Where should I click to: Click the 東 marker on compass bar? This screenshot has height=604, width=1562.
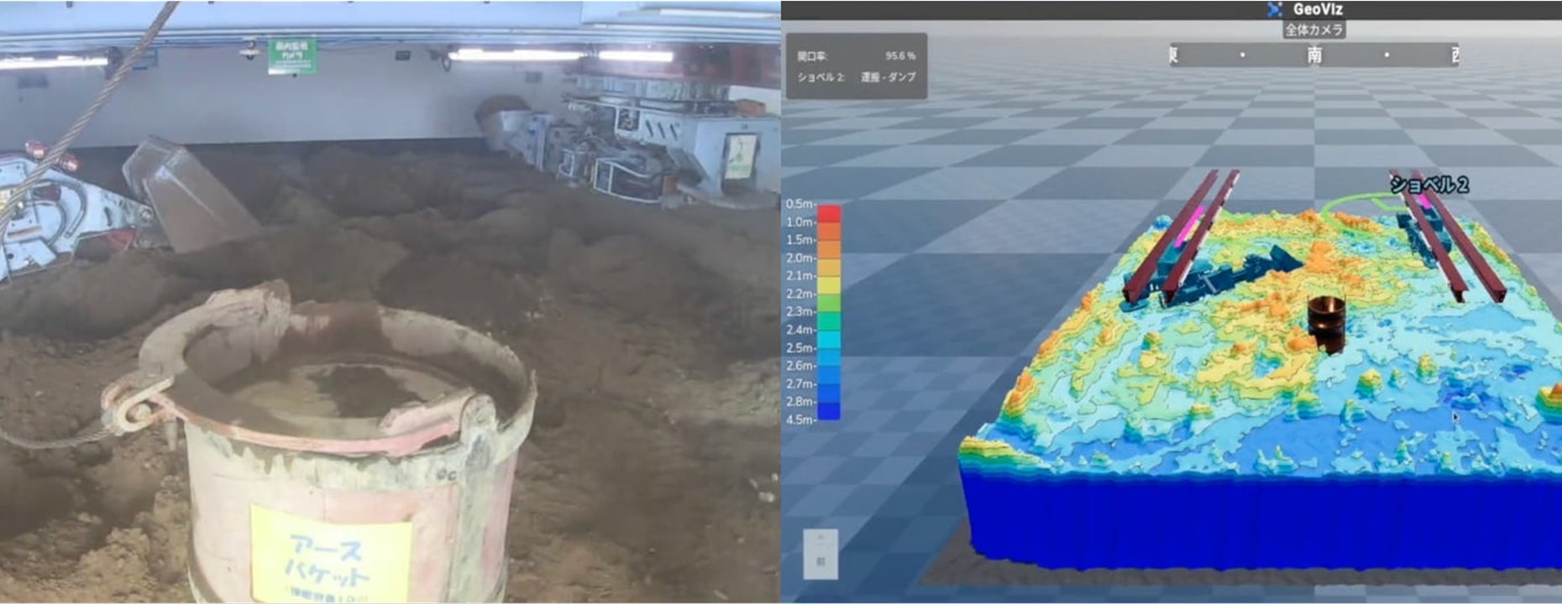tap(1174, 55)
